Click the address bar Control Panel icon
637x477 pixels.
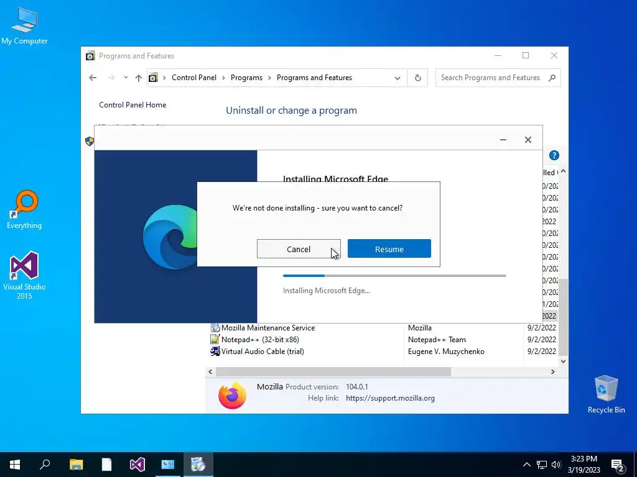(x=153, y=78)
